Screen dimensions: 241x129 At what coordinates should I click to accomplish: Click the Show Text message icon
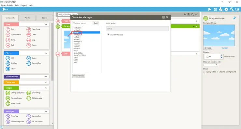(8, 116)
